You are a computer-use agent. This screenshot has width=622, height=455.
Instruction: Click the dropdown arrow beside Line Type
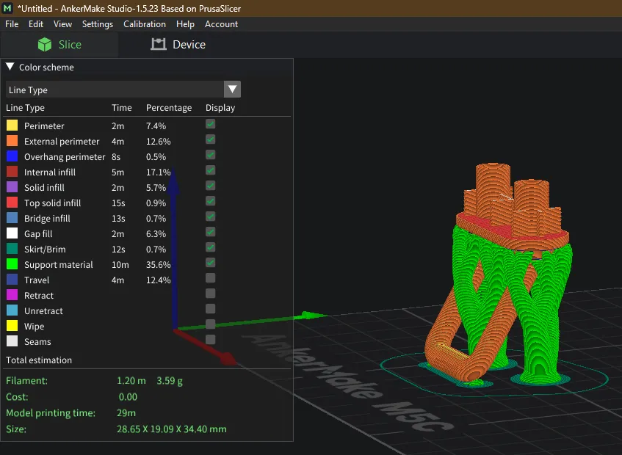pyautogui.click(x=233, y=90)
